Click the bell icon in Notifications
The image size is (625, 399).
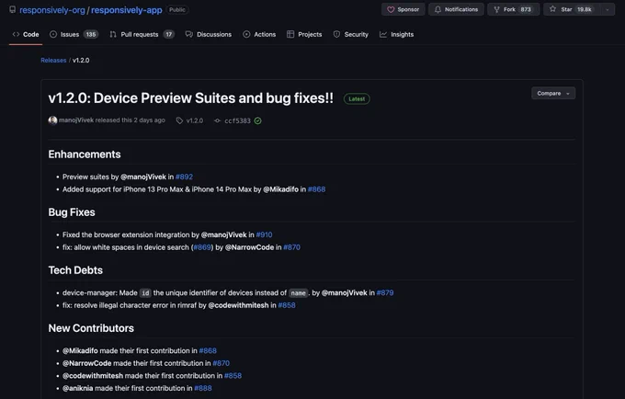pyautogui.click(x=437, y=9)
